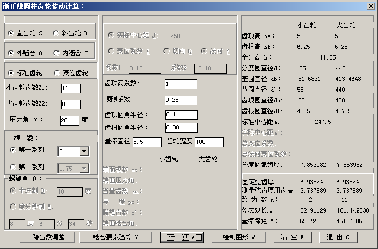Exit via 退出 C button
The width and height of the screenshot is (378, 249).
tap(338, 237)
